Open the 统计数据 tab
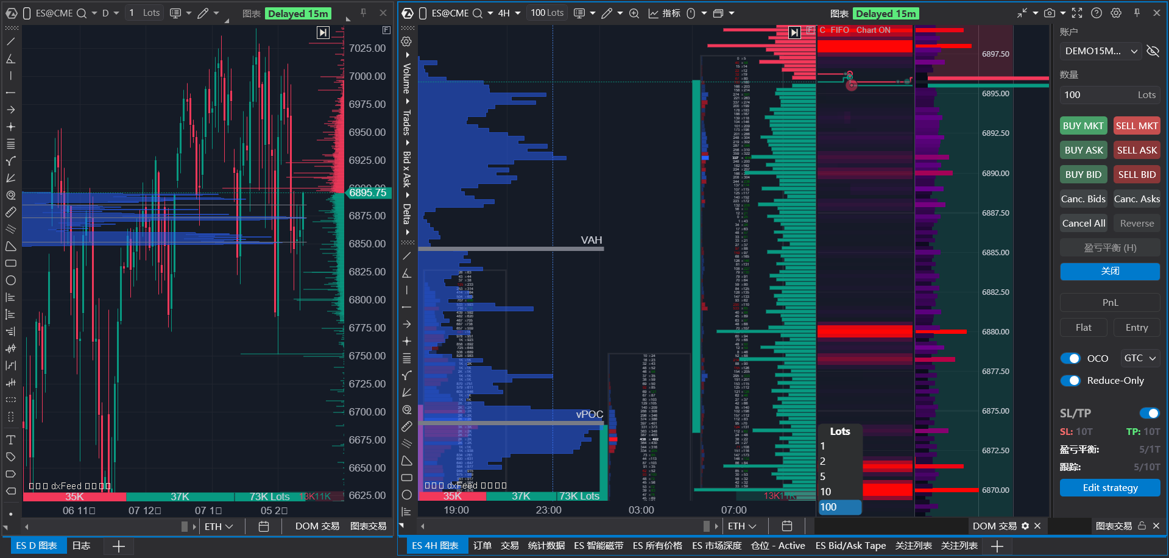Image resolution: width=1169 pixels, height=558 pixels. click(546, 545)
